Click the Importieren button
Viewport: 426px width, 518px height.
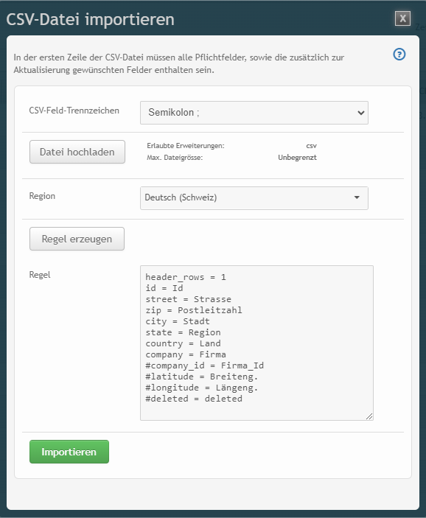pos(69,451)
